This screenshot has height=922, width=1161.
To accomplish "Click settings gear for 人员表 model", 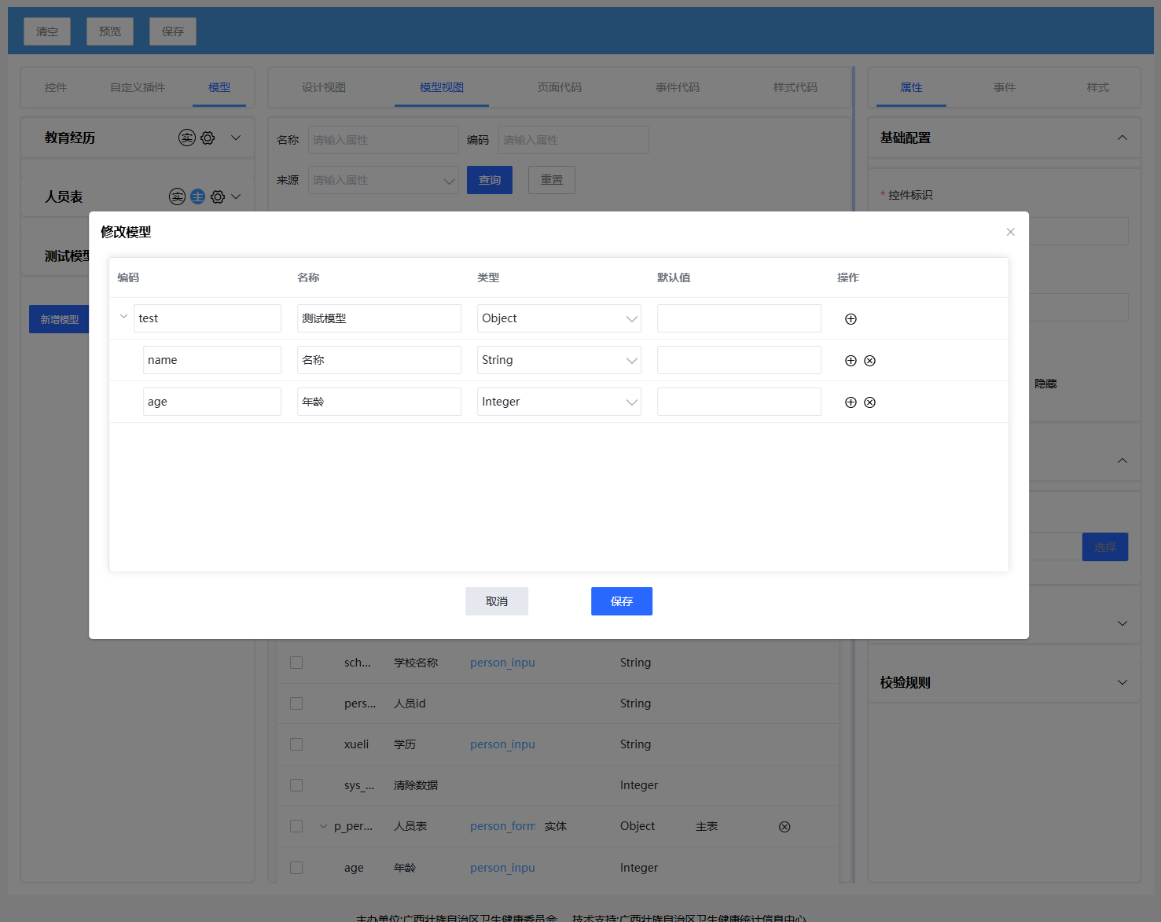I will [218, 197].
